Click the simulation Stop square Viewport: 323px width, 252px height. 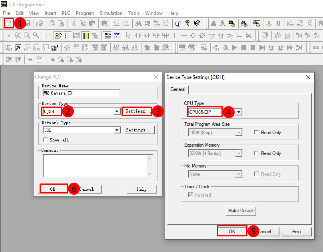244,48
